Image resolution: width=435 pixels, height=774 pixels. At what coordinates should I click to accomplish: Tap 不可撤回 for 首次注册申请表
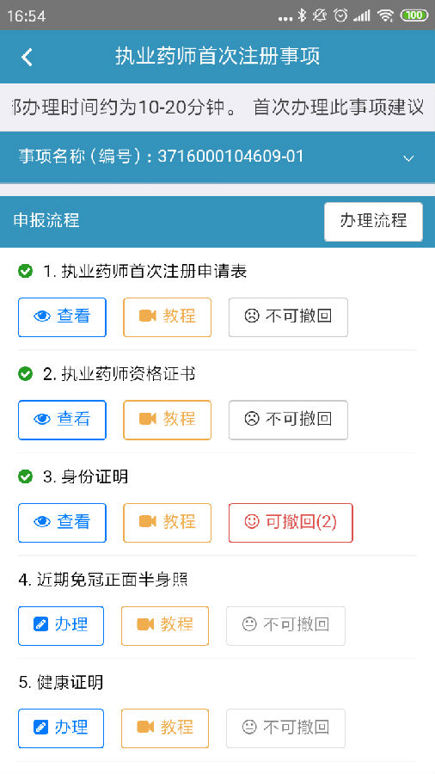(x=288, y=316)
